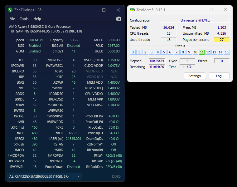Click the Cmd2T value 1T
This screenshot has height=187, width=237.
74,51
